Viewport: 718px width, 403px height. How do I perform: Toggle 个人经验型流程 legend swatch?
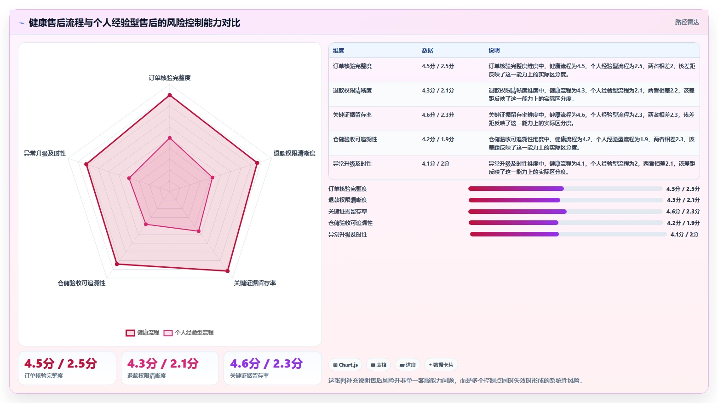coord(168,333)
